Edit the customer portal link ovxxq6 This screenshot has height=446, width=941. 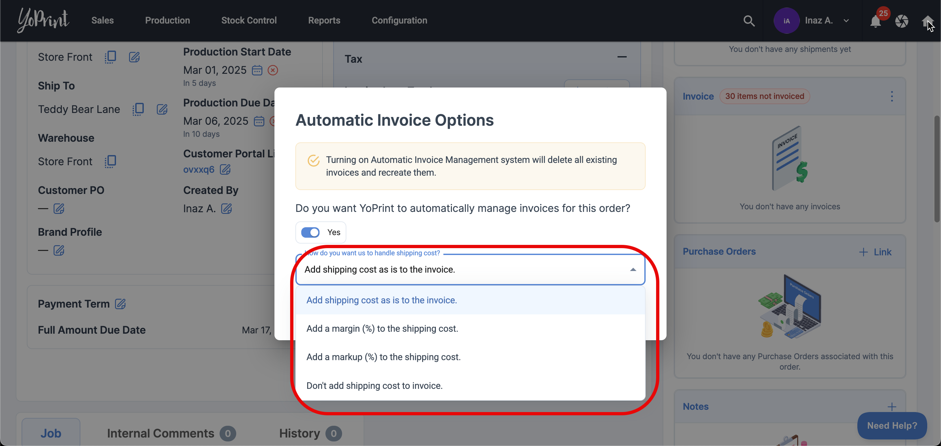point(225,169)
